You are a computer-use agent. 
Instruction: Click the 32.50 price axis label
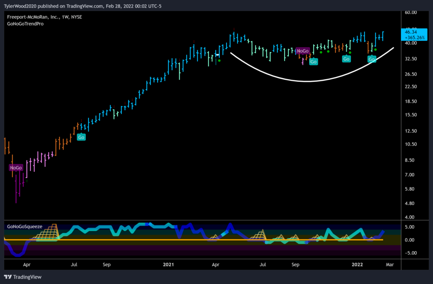coord(411,59)
